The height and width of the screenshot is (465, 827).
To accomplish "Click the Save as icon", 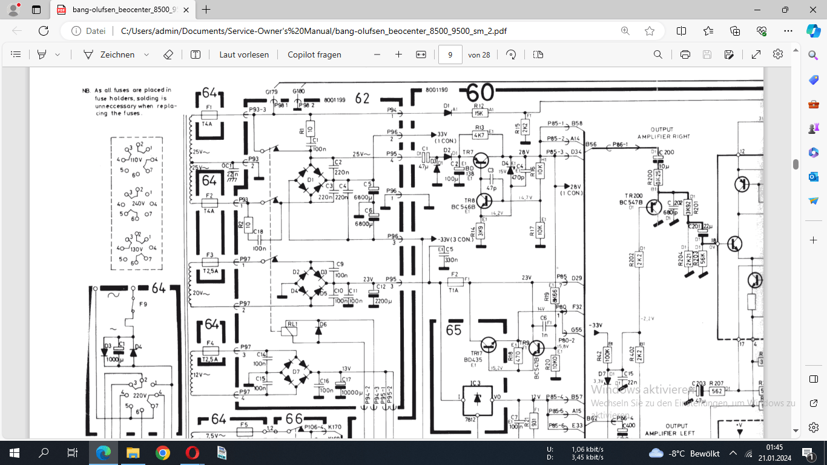I will (729, 54).
